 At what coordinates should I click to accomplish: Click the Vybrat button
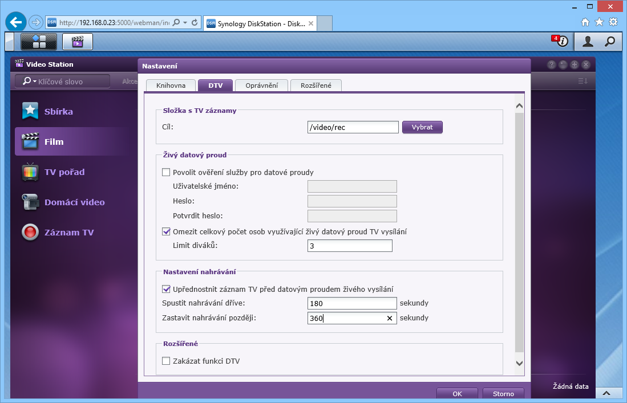pyautogui.click(x=422, y=127)
